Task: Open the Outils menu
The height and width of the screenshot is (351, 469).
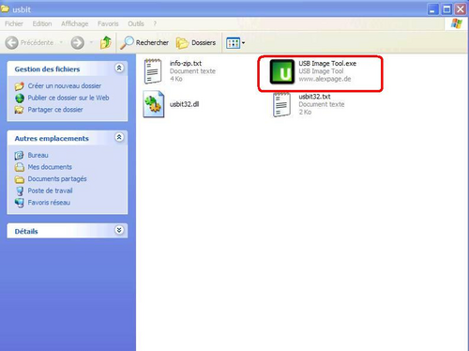Action: (136, 23)
